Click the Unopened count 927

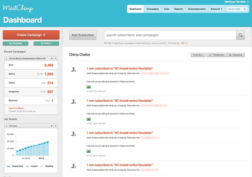click(x=50, y=92)
